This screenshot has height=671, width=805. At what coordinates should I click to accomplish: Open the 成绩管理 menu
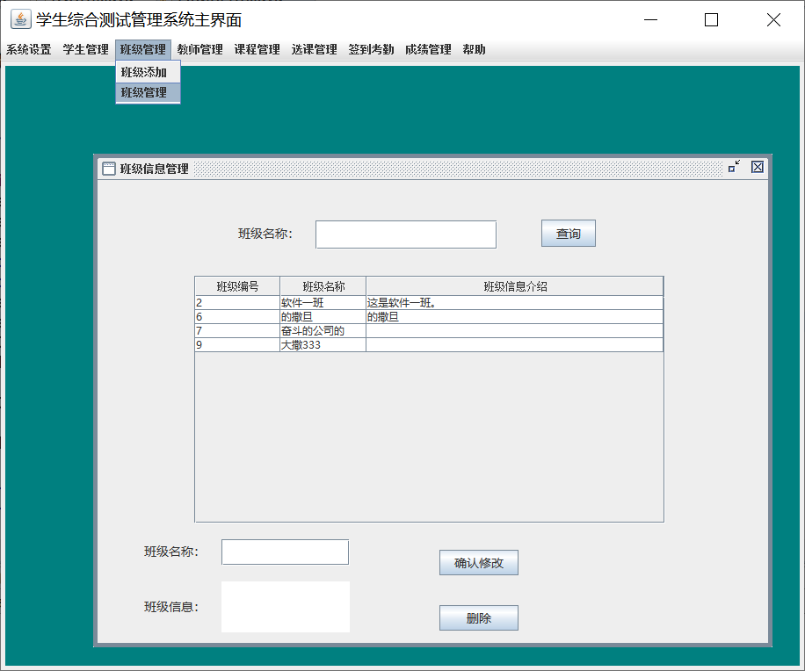[428, 50]
